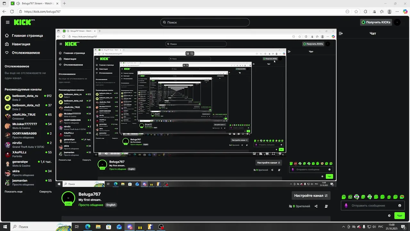This screenshot has height=231, width=410.
Task: Insert the angry green emote in quick emotes
Action: 350,197
